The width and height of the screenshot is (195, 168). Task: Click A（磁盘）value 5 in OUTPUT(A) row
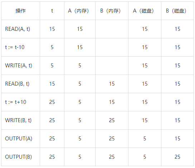pyautogui.click(x=145, y=139)
